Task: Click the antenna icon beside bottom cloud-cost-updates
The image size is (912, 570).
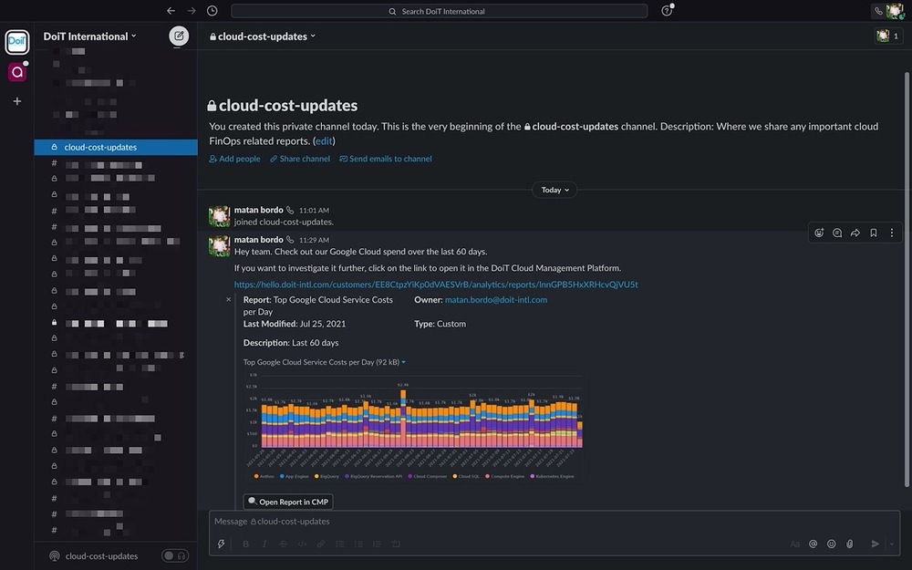Action: [54, 556]
